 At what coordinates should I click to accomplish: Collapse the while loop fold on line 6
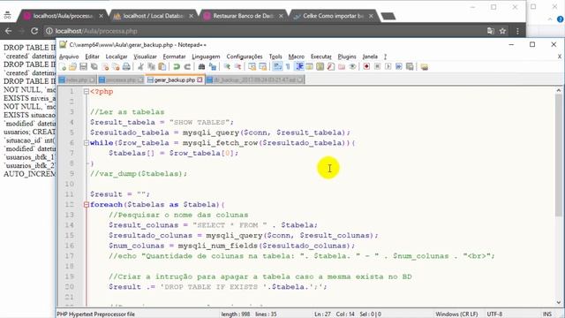[87, 143]
